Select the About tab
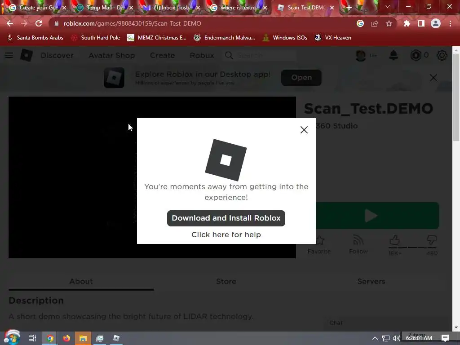 point(81,281)
